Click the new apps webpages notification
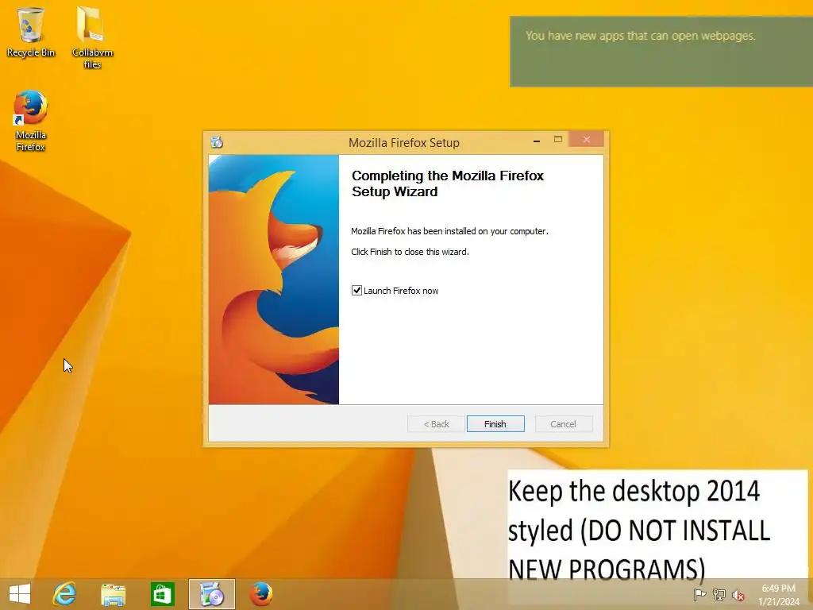Viewport: 813px width, 610px height. (x=661, y=52)
